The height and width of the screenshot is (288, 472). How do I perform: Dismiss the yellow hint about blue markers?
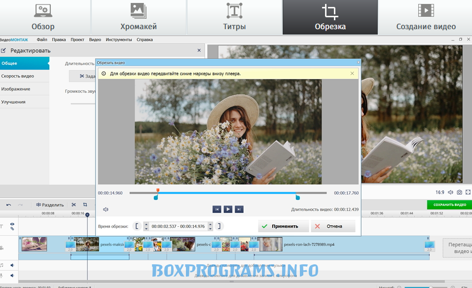[x=352, y=73]
